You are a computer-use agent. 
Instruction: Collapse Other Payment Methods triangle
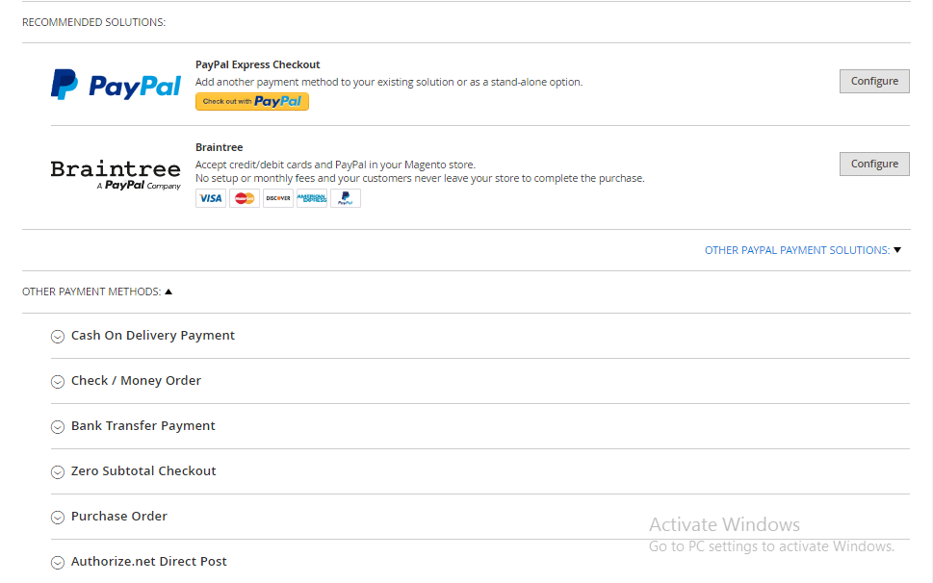point(168,291)
